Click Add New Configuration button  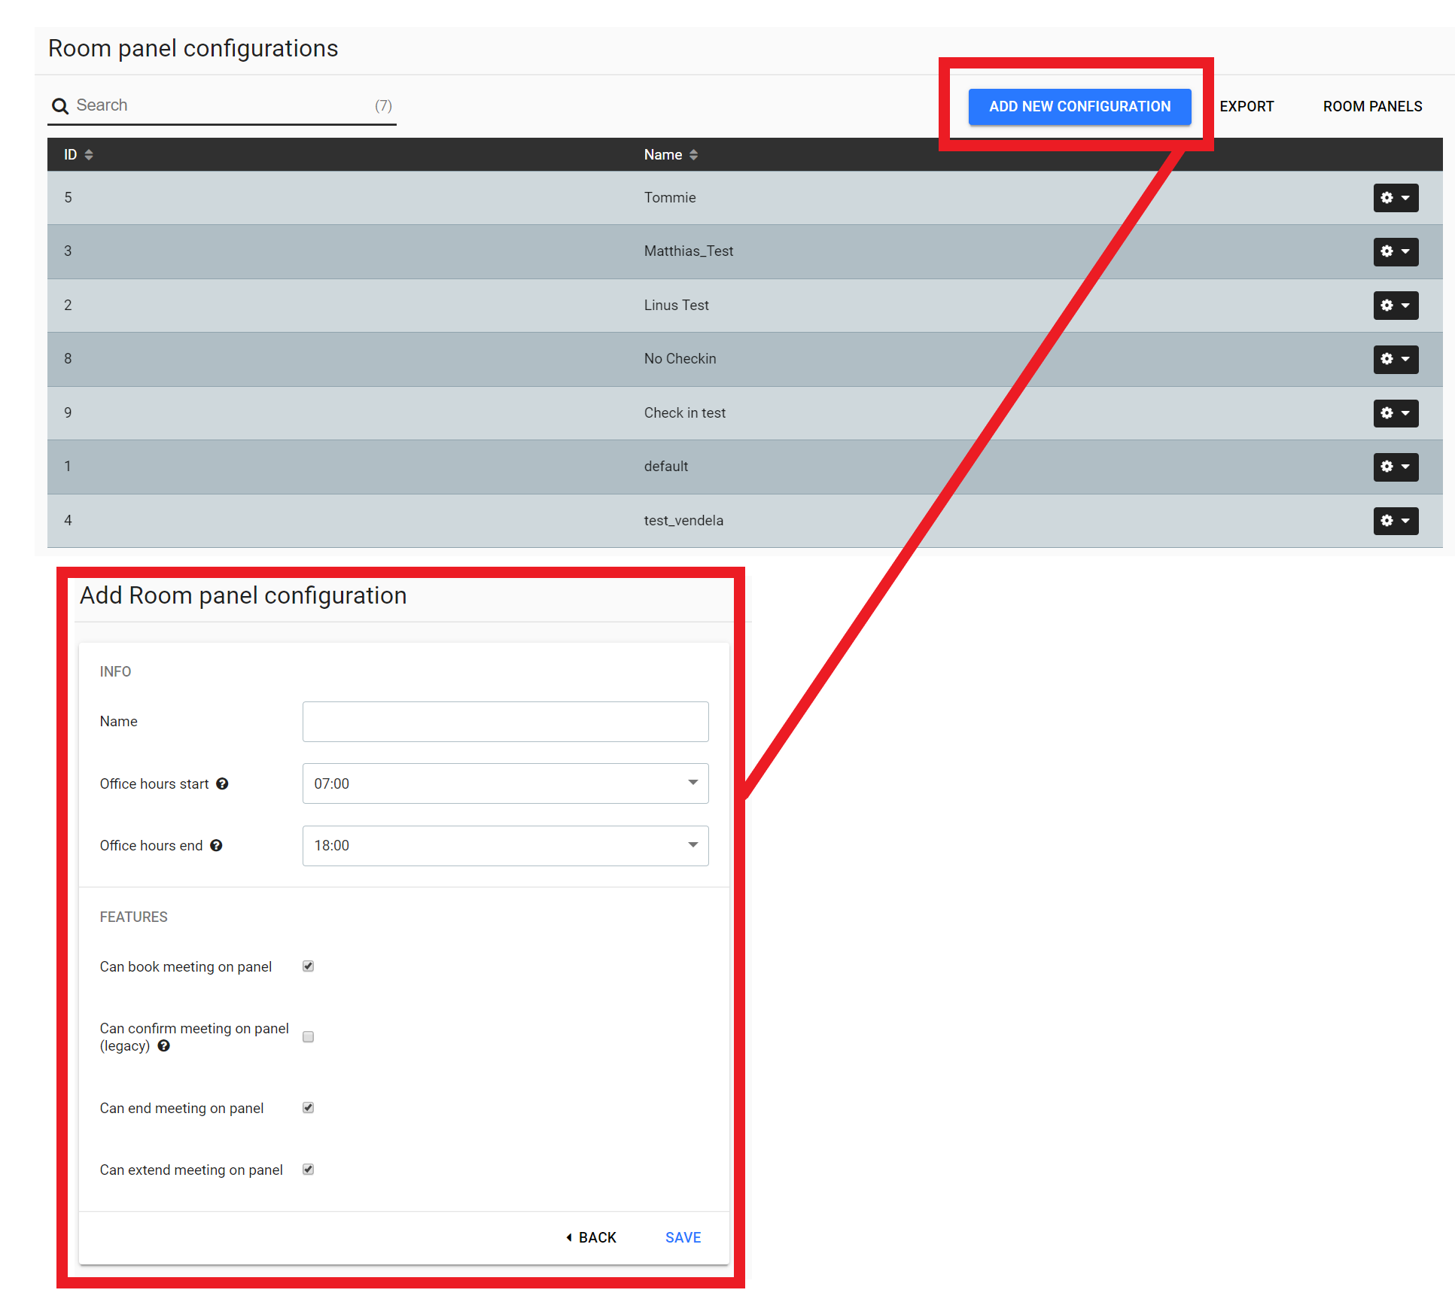coord(1079,106)
